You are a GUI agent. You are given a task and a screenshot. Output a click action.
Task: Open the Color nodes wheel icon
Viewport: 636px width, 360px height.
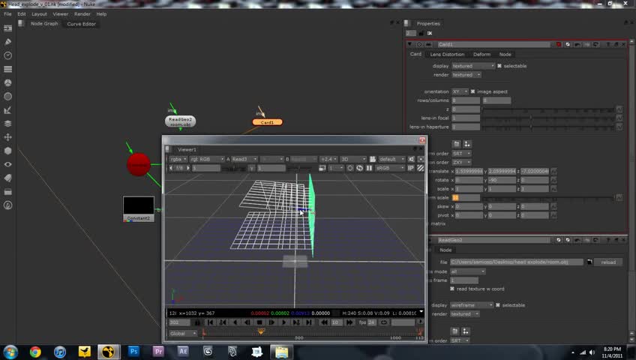coord(7,82)
